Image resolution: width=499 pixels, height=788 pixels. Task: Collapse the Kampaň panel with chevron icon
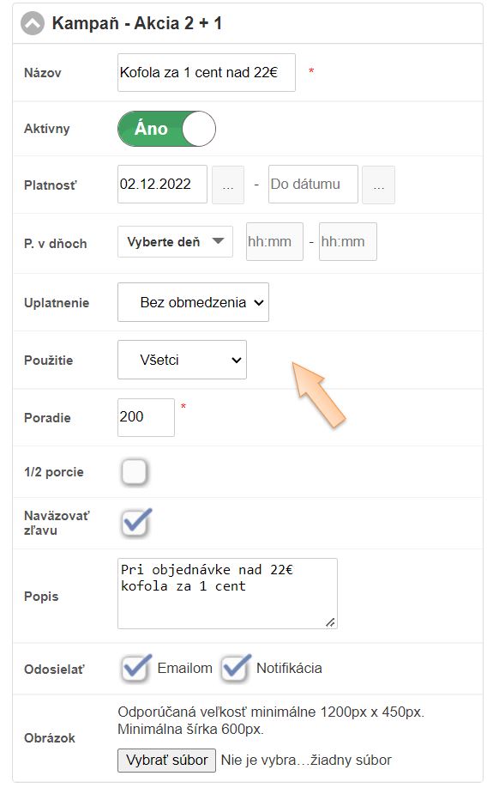coord(33,24)
